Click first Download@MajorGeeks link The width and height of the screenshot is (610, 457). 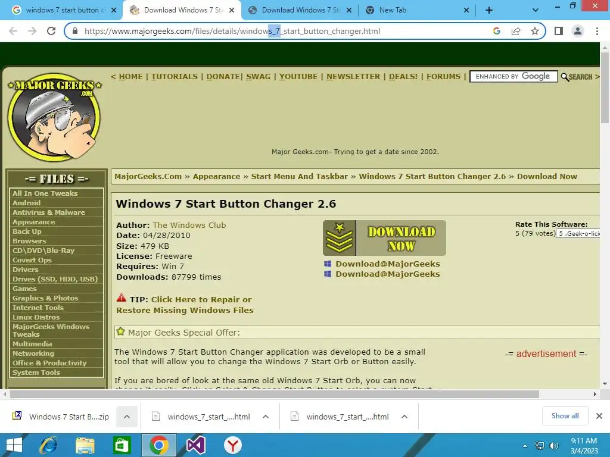[387, 264]
